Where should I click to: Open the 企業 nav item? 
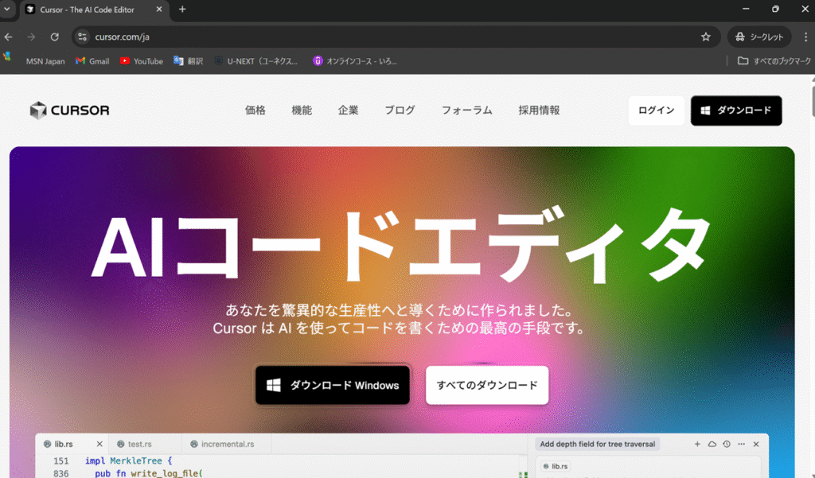pos(349,110)
